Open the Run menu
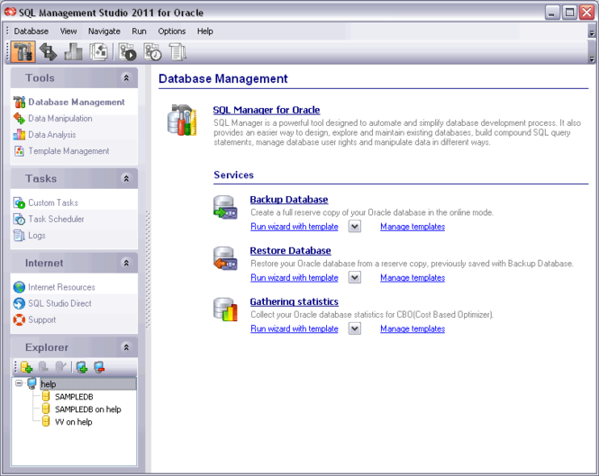The height and width of the screenshot is (476, 599). point(139,31)
